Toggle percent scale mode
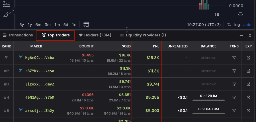Viewport: 256px width, 122px height. [229, 25]
